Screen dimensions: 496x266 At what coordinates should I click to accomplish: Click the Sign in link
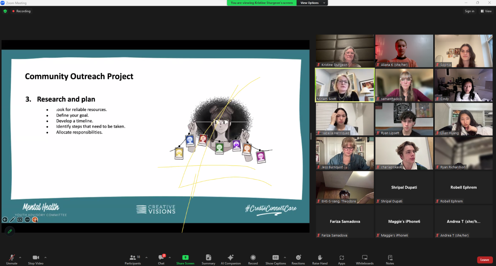pyautogui.click(x=469, y=11)
